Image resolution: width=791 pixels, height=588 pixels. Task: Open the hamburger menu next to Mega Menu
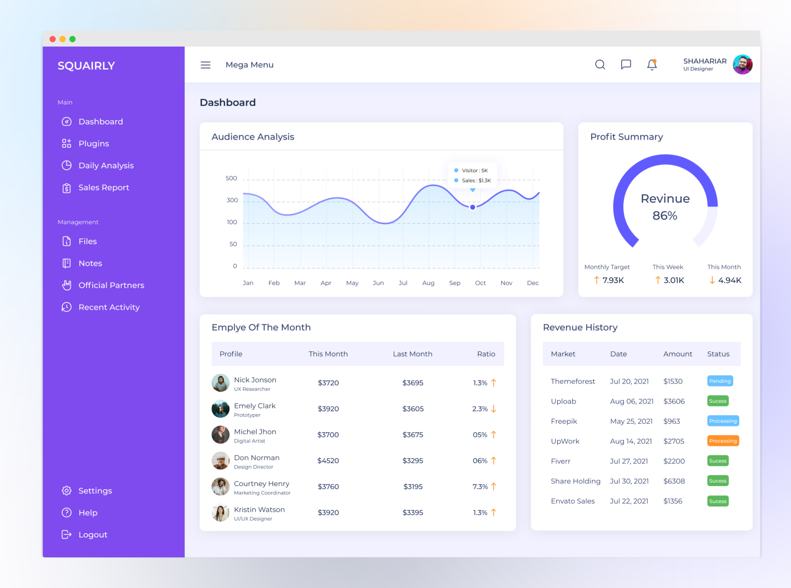(x=205, y=65)
